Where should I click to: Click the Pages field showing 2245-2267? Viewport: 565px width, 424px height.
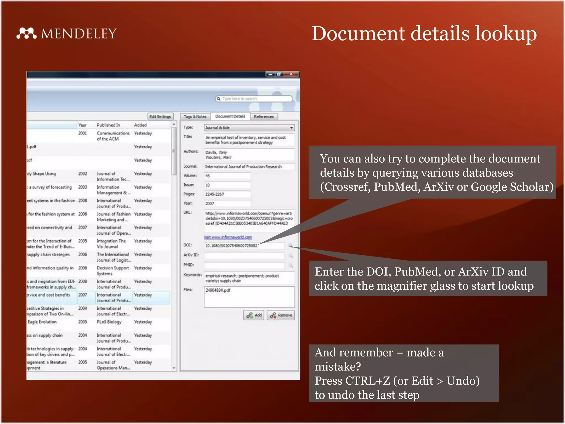click(x=228, y=194)
